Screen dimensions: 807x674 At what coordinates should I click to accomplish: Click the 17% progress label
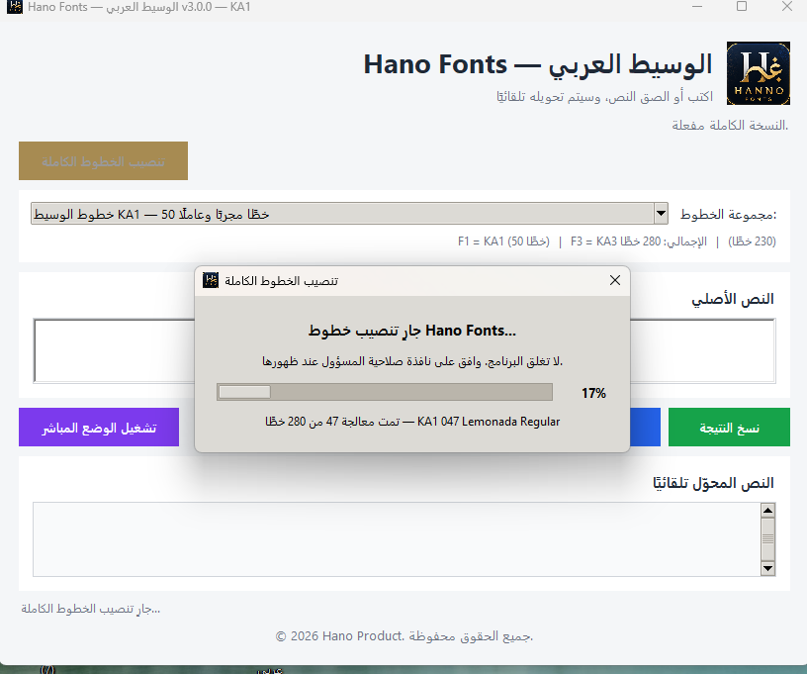click(x=593, y=393)
